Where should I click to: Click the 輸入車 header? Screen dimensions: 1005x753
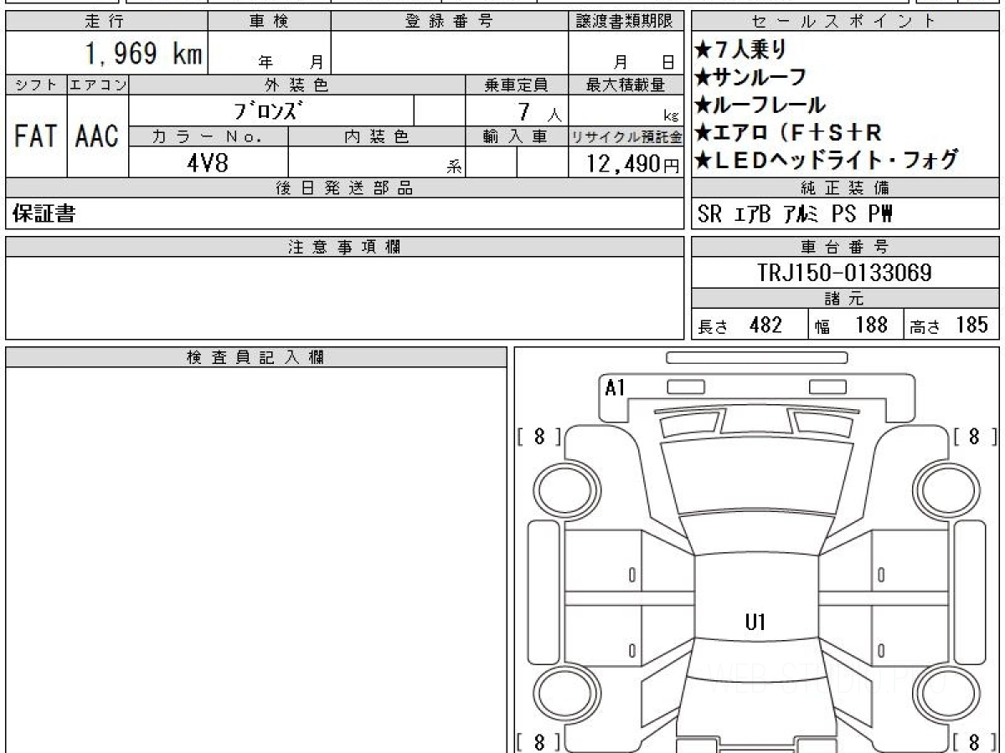click(x=517, y=136)
